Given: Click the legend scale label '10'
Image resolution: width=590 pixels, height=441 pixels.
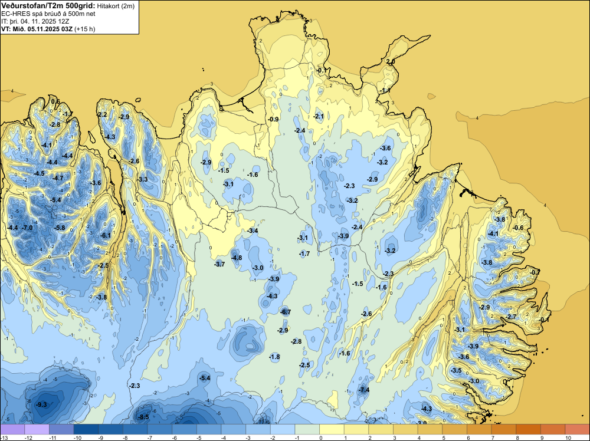Looking at the screenshot, I should pos(568,437).
